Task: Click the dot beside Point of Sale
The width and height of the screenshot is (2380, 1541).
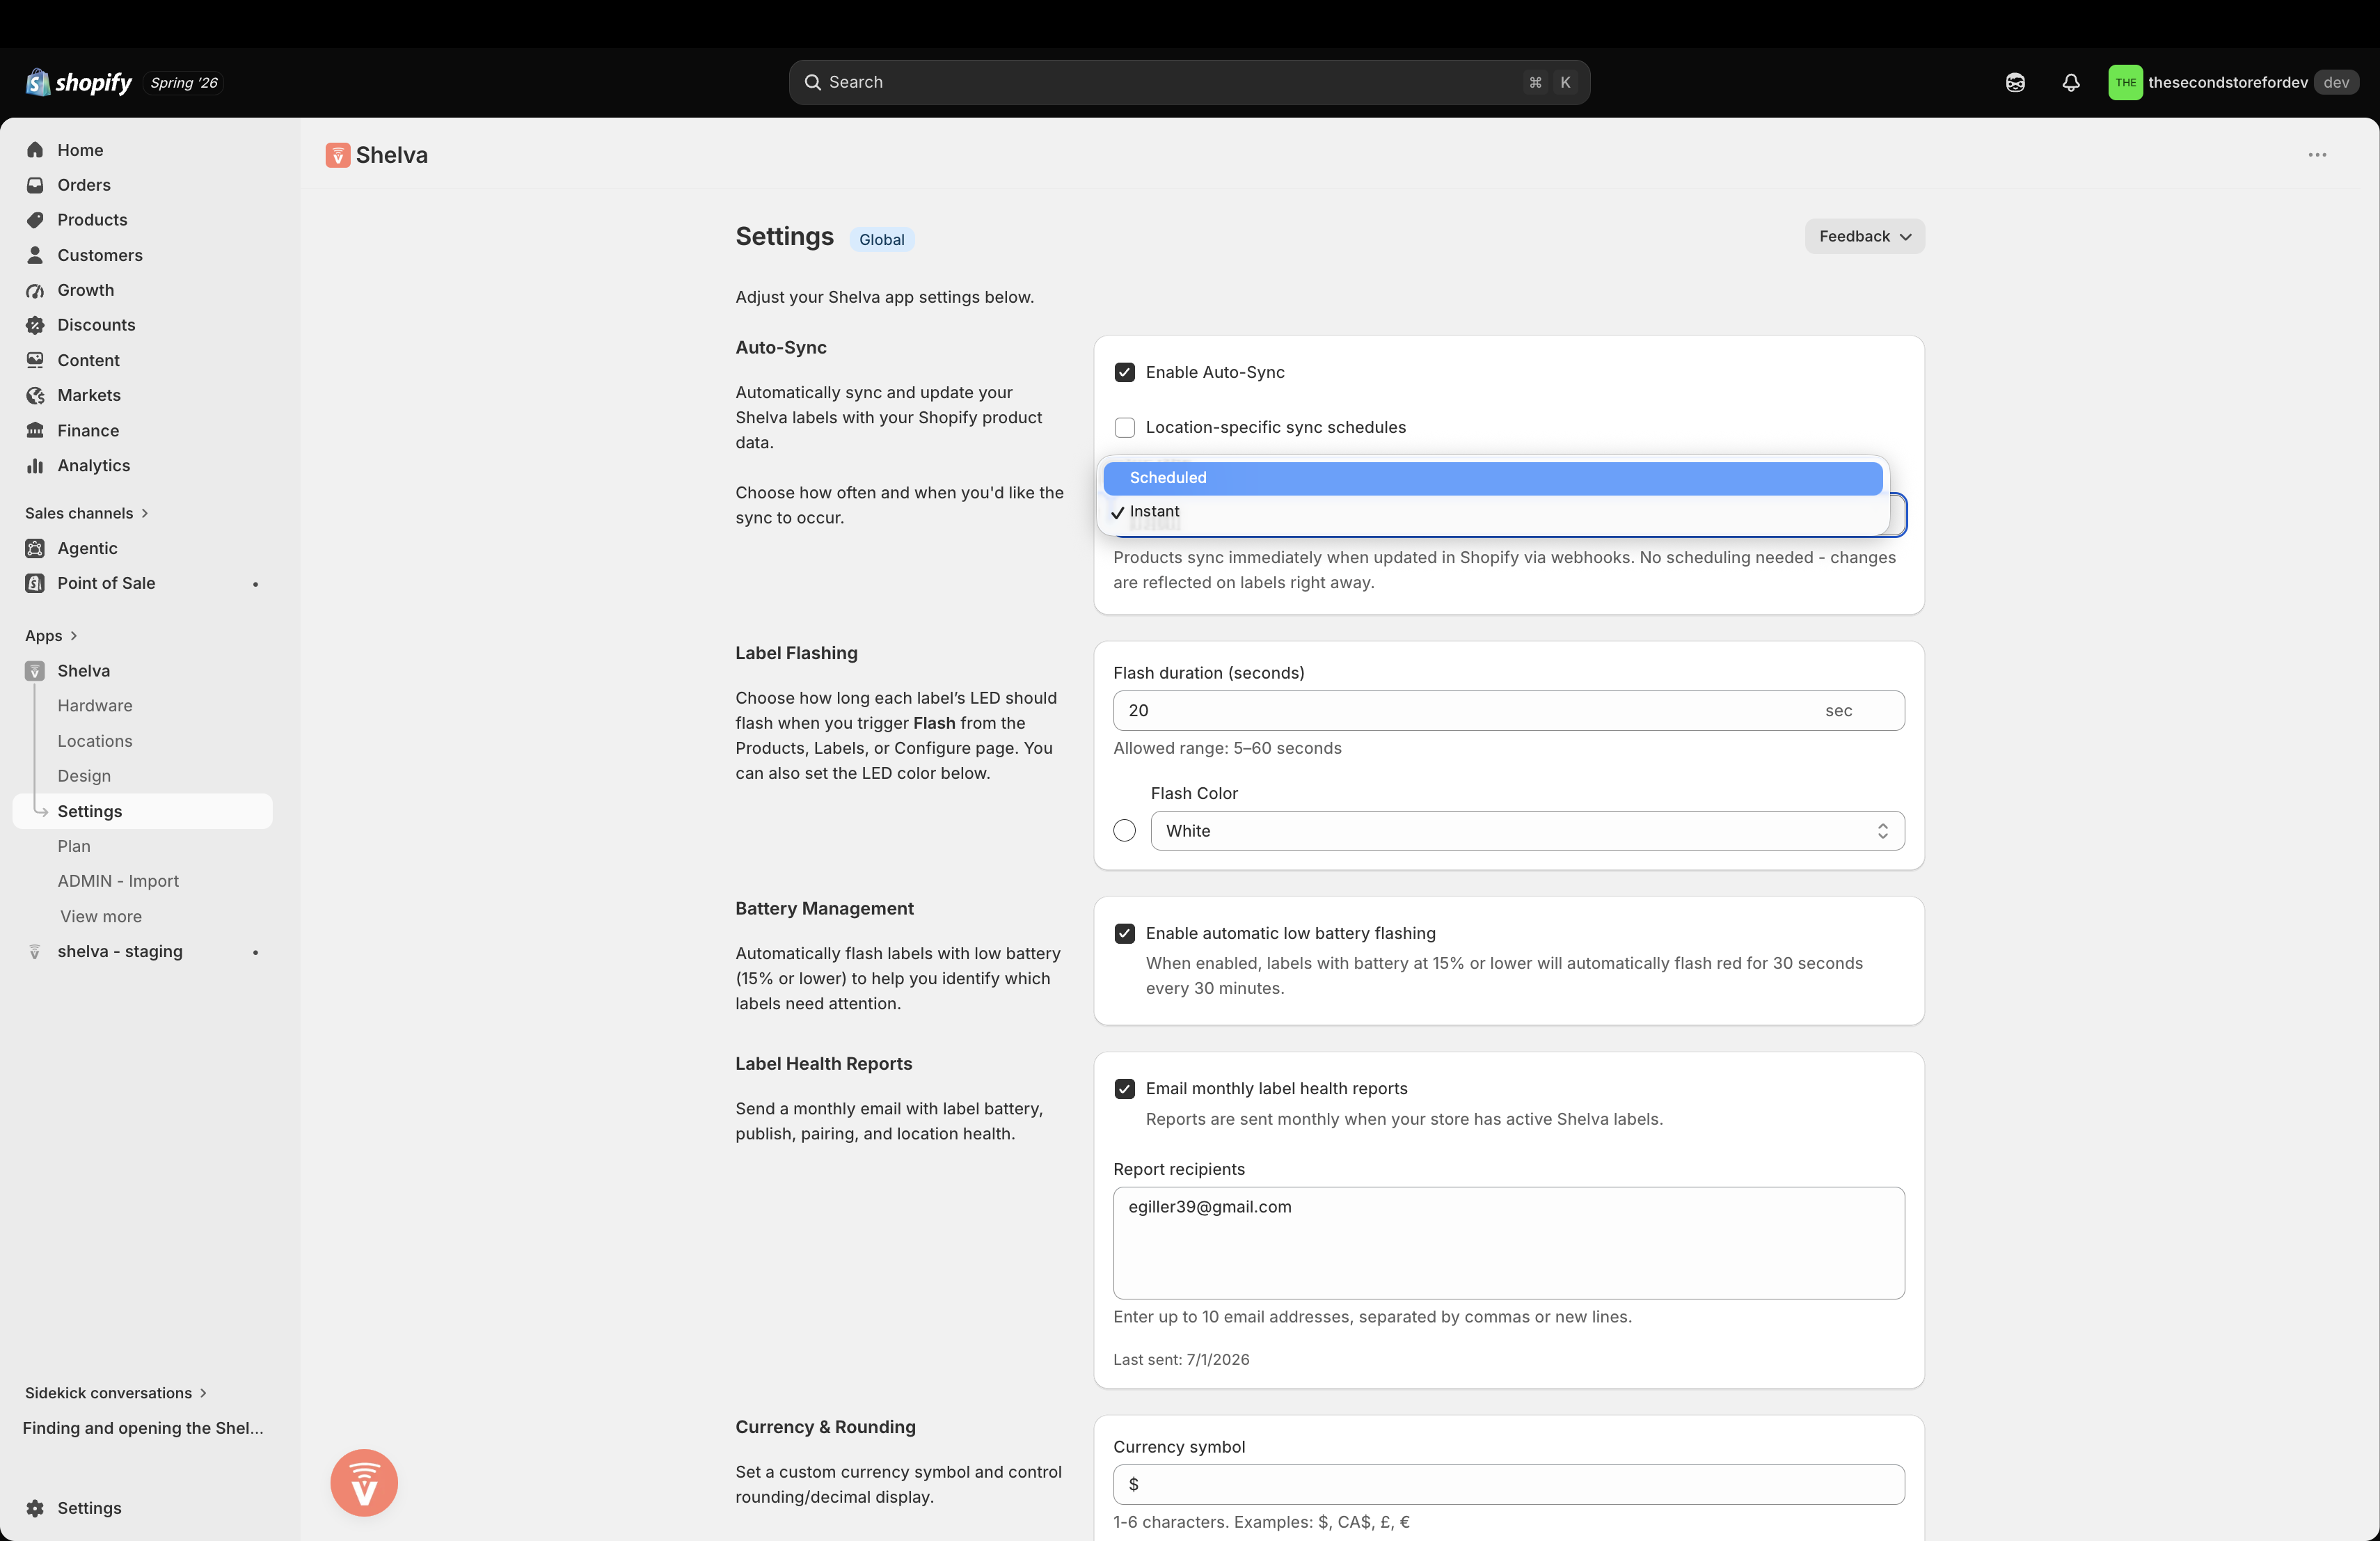Action: click(x=256, y=584)
